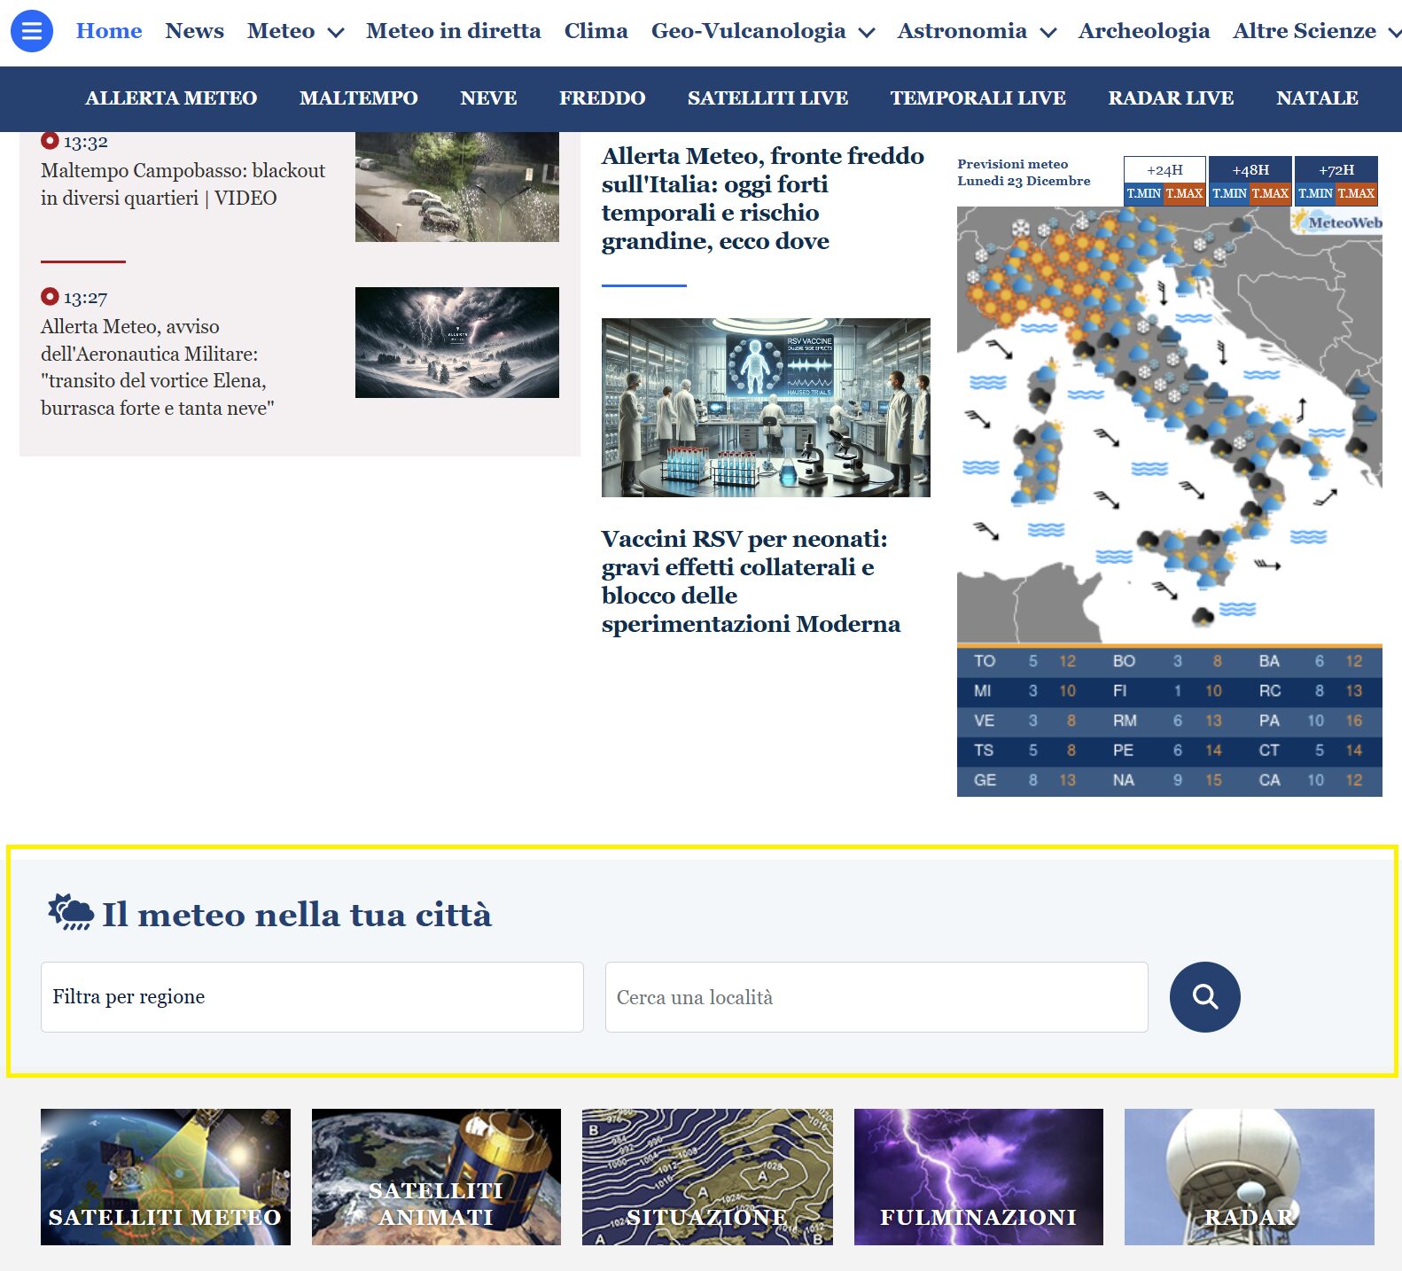Click T.MAX under +72H
The width and height of the screenshot is (1402, 1271).
(1356, 193)
